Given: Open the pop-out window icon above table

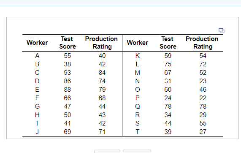Looking at the screenshot, I should (x=222, y=30).
